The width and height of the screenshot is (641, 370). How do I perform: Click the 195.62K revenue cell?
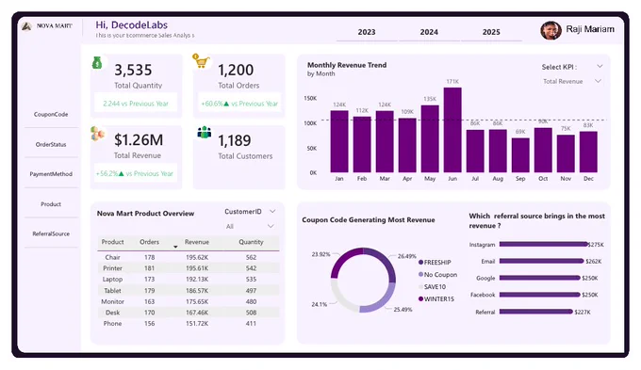point(197,257)
